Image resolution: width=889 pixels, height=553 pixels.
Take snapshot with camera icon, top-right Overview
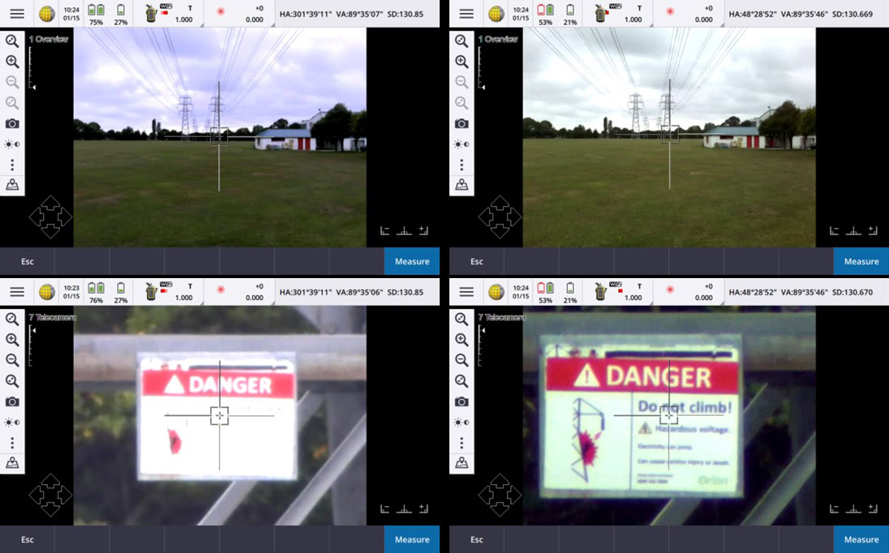[462, 123]
